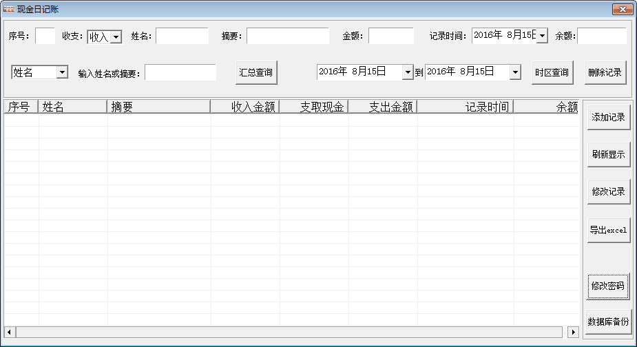Click the 修改记录 button

[609, 191]
